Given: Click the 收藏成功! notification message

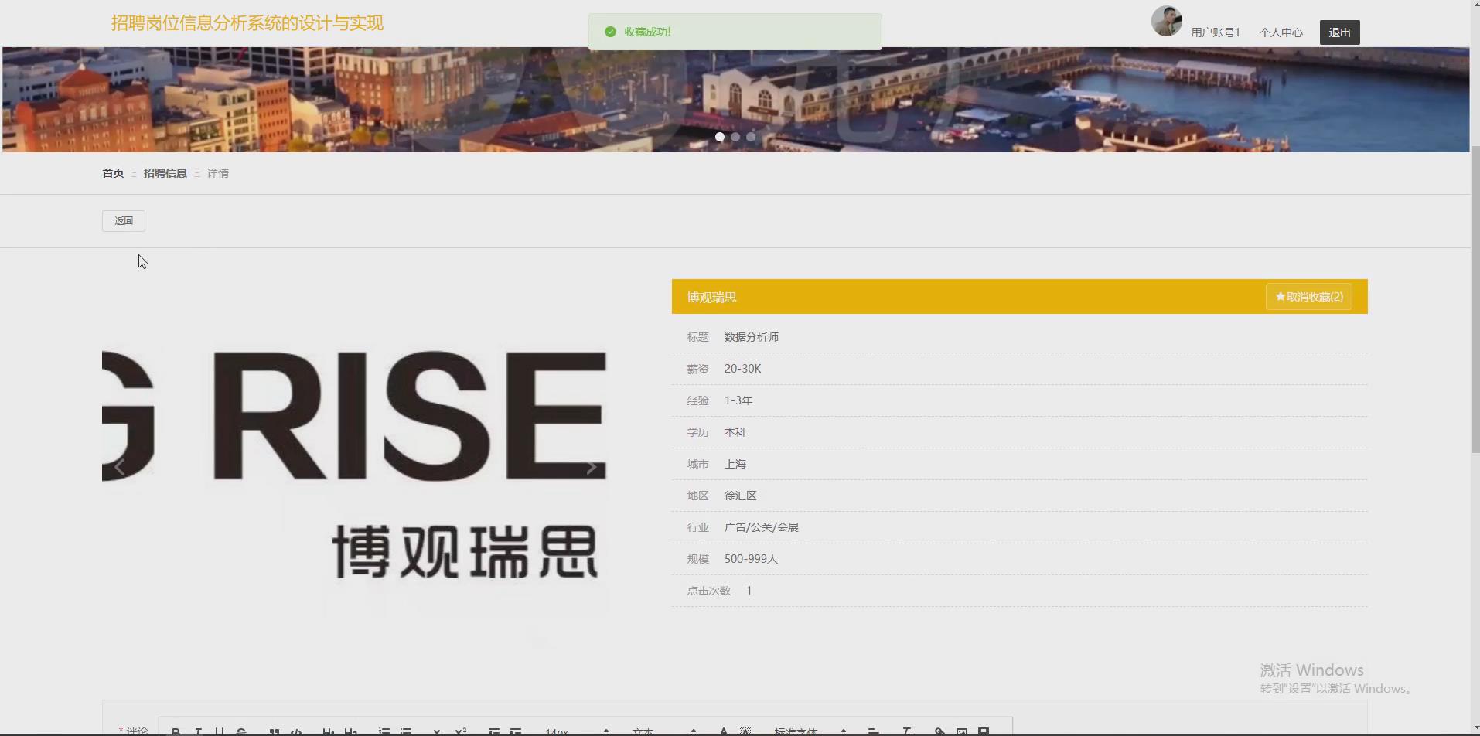Looking at the screenshot, I should click(x=735, y=32).
